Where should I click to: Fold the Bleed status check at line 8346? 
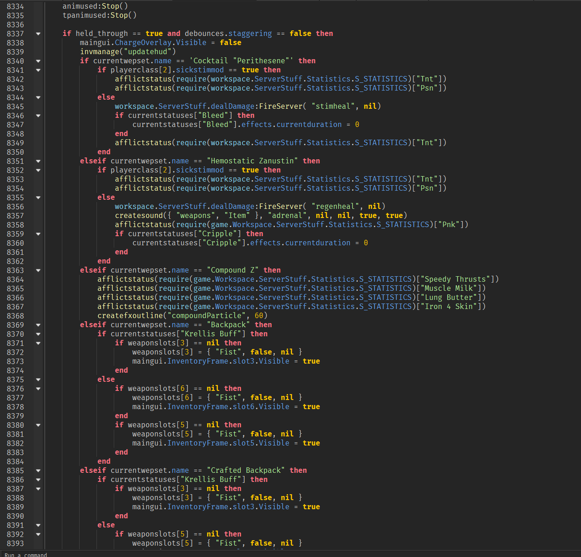point(38,116)
